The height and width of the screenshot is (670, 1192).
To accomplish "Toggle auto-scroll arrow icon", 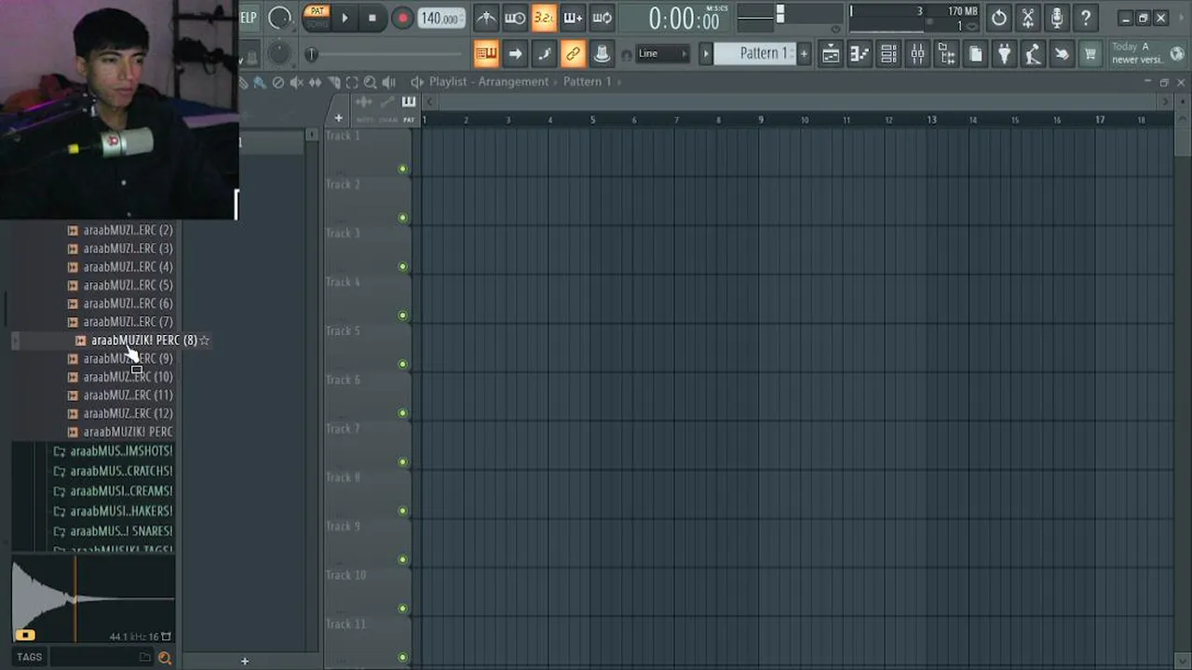I will coord(515,54).
